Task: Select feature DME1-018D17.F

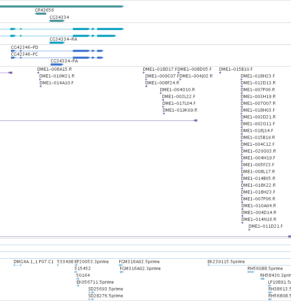Action: click(x=160, y=69)
